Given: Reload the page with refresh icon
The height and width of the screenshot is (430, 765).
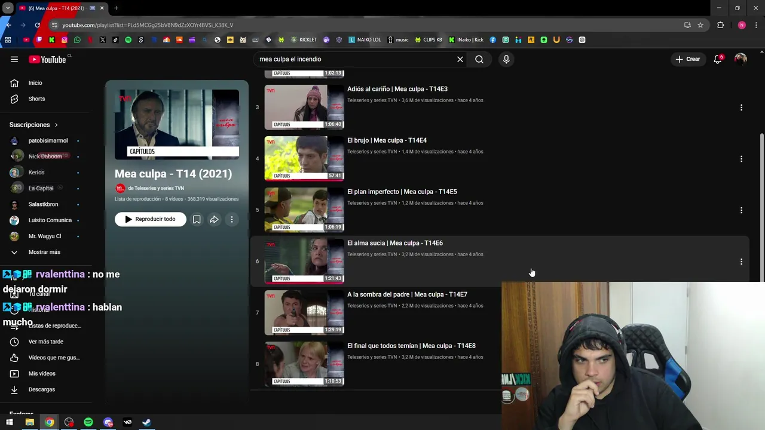Looking at the screenshot, I should pyautogui.click(x=38, y=25).
